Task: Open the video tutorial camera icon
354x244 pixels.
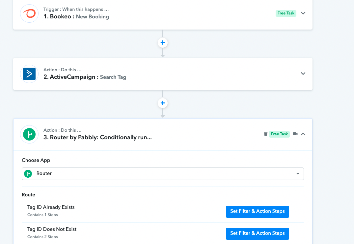Action: 295,134
